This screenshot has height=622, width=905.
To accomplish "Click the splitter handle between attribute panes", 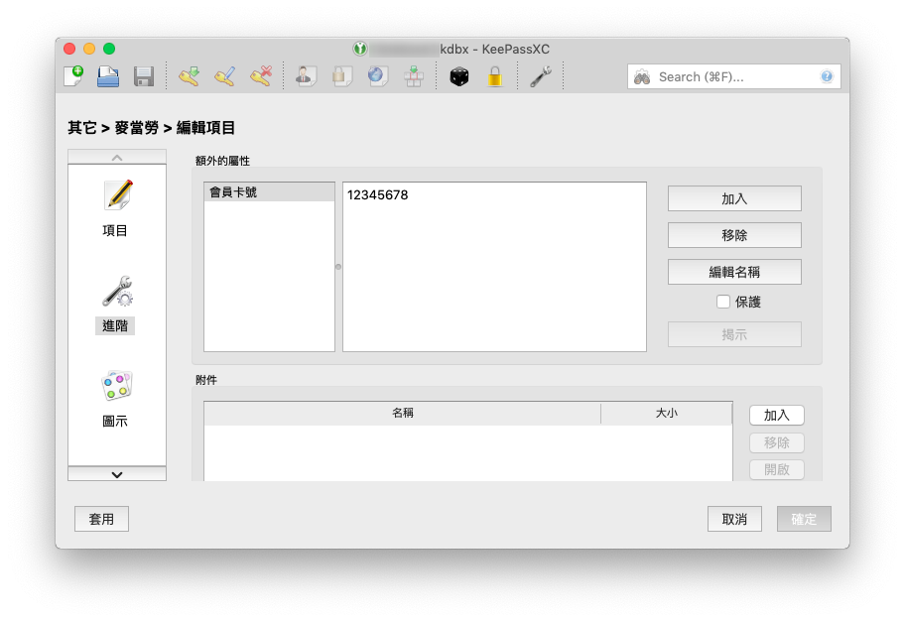I will point(338,267).
